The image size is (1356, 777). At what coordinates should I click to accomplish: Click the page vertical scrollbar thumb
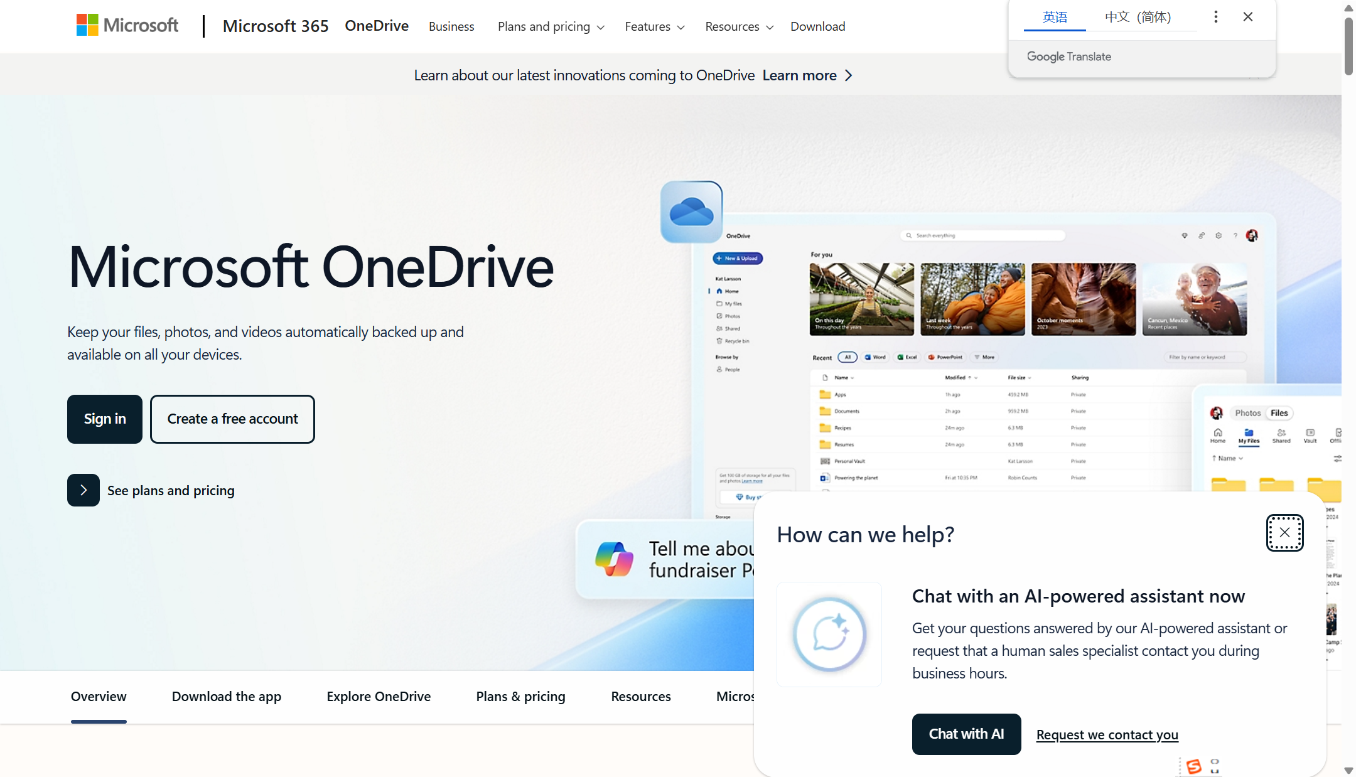[x=1348, y=47]
